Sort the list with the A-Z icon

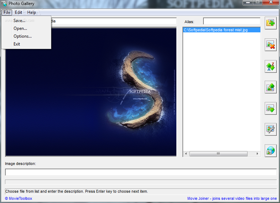(270, 66)
